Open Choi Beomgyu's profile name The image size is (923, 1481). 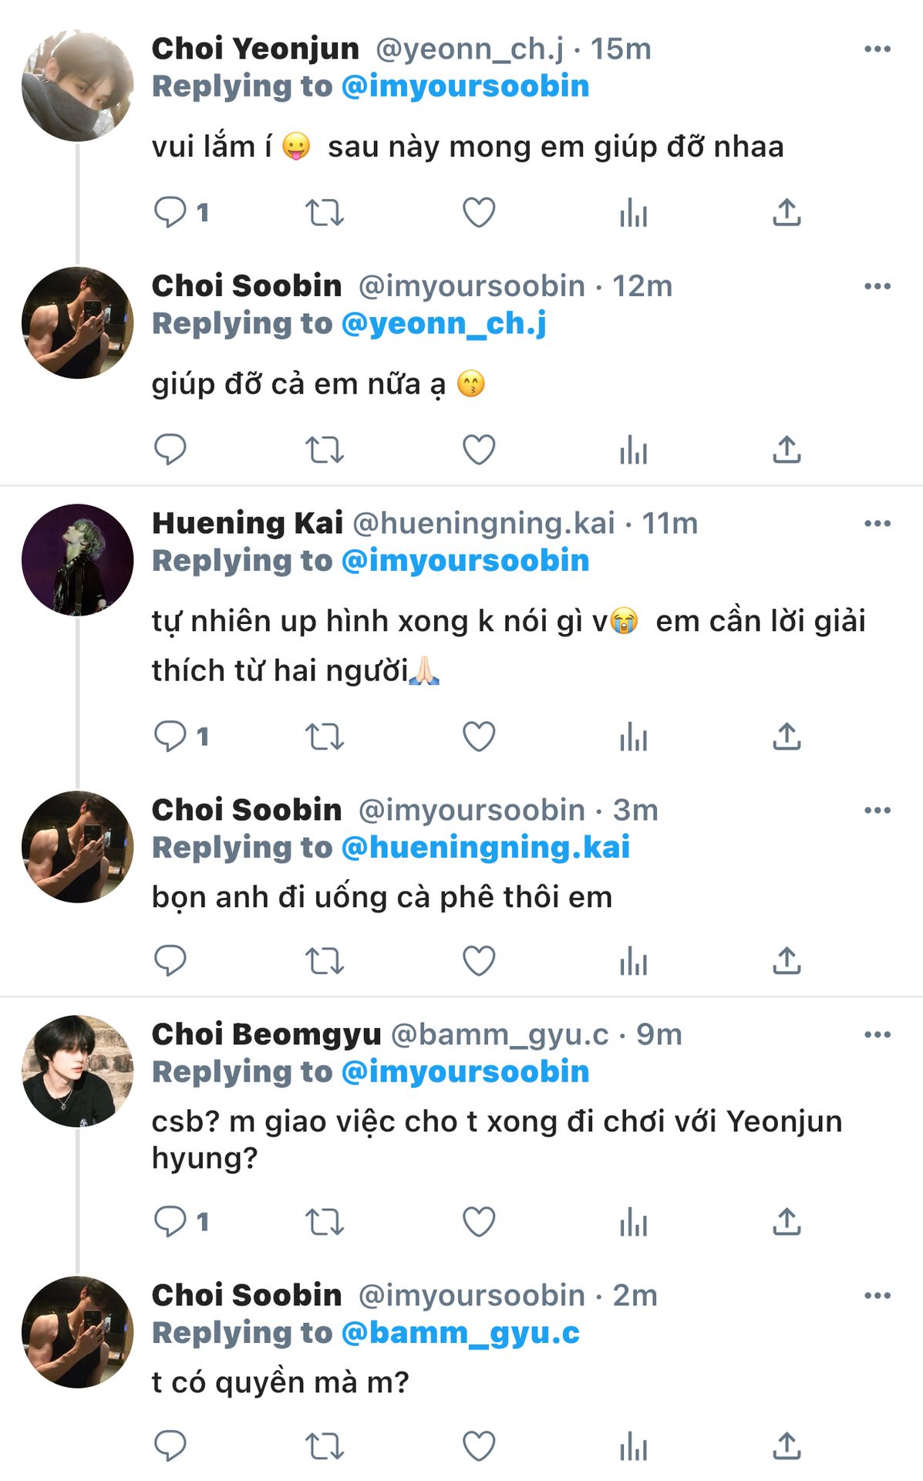tap(266, 1034)
